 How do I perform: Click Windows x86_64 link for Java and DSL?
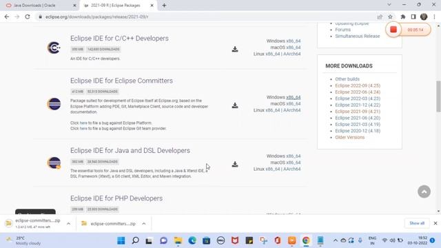294,156
